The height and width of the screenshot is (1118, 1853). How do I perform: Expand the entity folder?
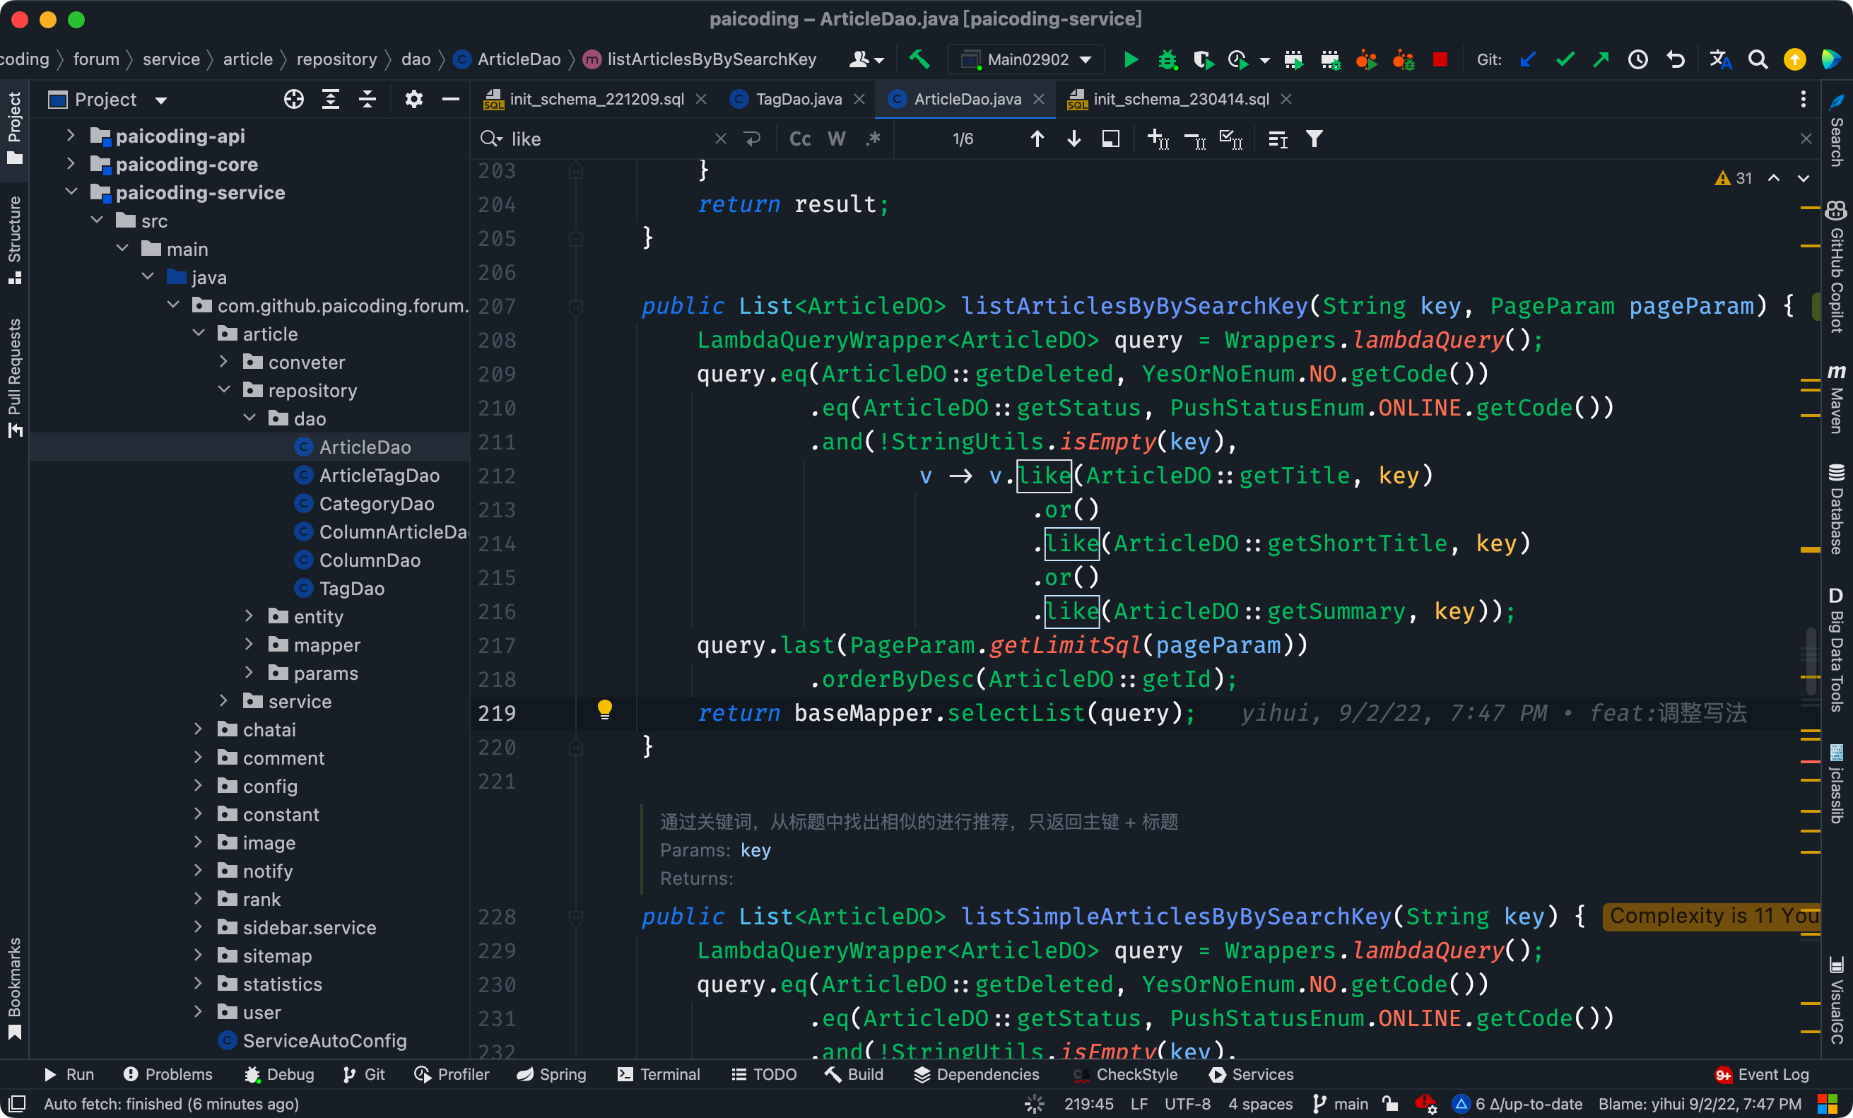[249, 616]
